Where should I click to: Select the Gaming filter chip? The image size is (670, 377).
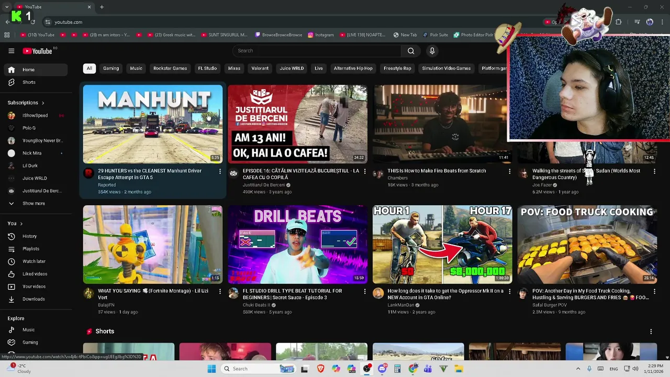click(x=111, y=68)
